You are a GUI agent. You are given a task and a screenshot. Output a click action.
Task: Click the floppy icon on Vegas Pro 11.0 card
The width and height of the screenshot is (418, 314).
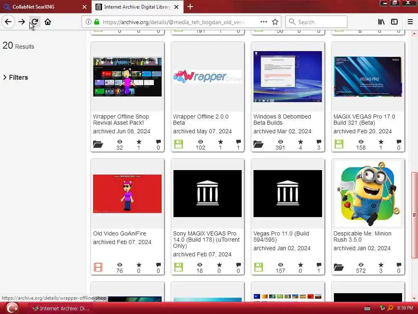(258, 267)
